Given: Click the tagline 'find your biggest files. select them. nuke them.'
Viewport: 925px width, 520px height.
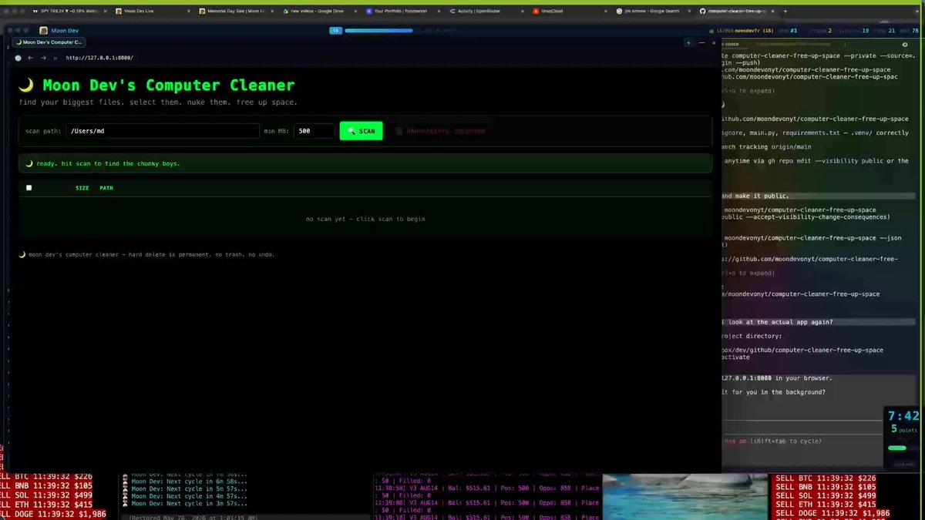Looking at the screenshot, I should pyautogui.click(x=158, y=102).
